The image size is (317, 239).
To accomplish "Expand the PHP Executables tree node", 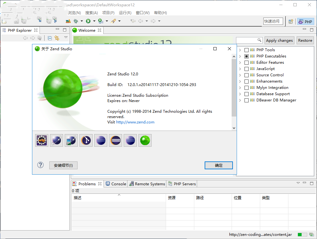I will click(240, 56).
